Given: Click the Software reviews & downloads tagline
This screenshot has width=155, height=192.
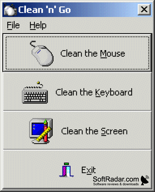Looking at the screenshot, I should click(x=116, y=184).
